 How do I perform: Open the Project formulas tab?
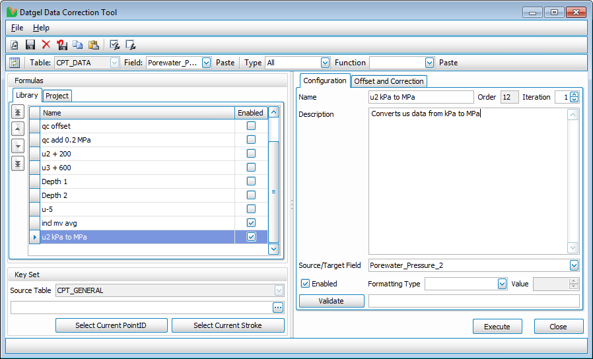57,96
